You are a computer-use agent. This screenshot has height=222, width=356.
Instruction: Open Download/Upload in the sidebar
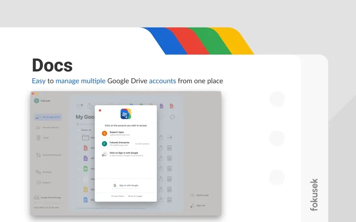click(49, 155)
